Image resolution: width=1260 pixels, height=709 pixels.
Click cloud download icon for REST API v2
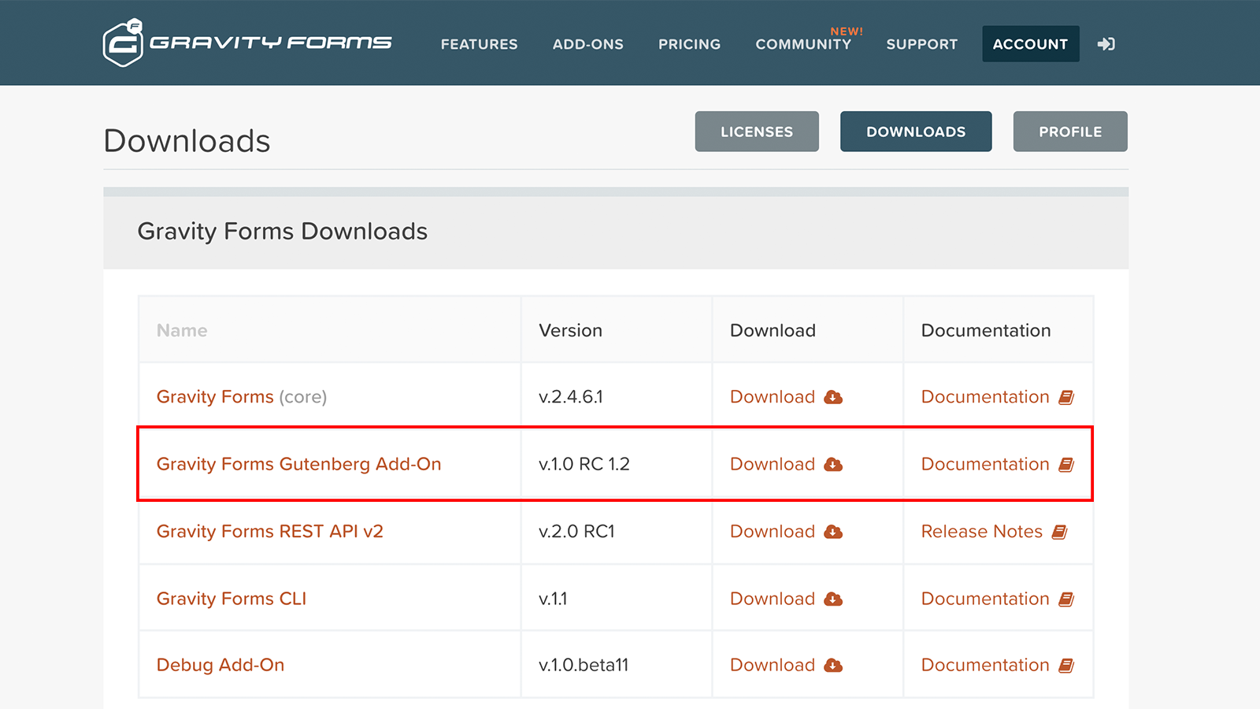click(x=833, y=532)
